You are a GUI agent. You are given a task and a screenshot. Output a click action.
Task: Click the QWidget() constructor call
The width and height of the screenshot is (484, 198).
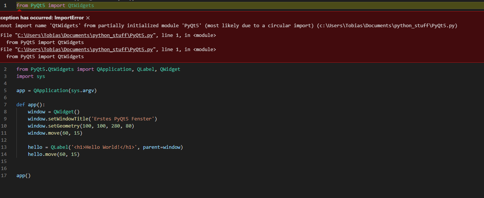click(66, 112)
